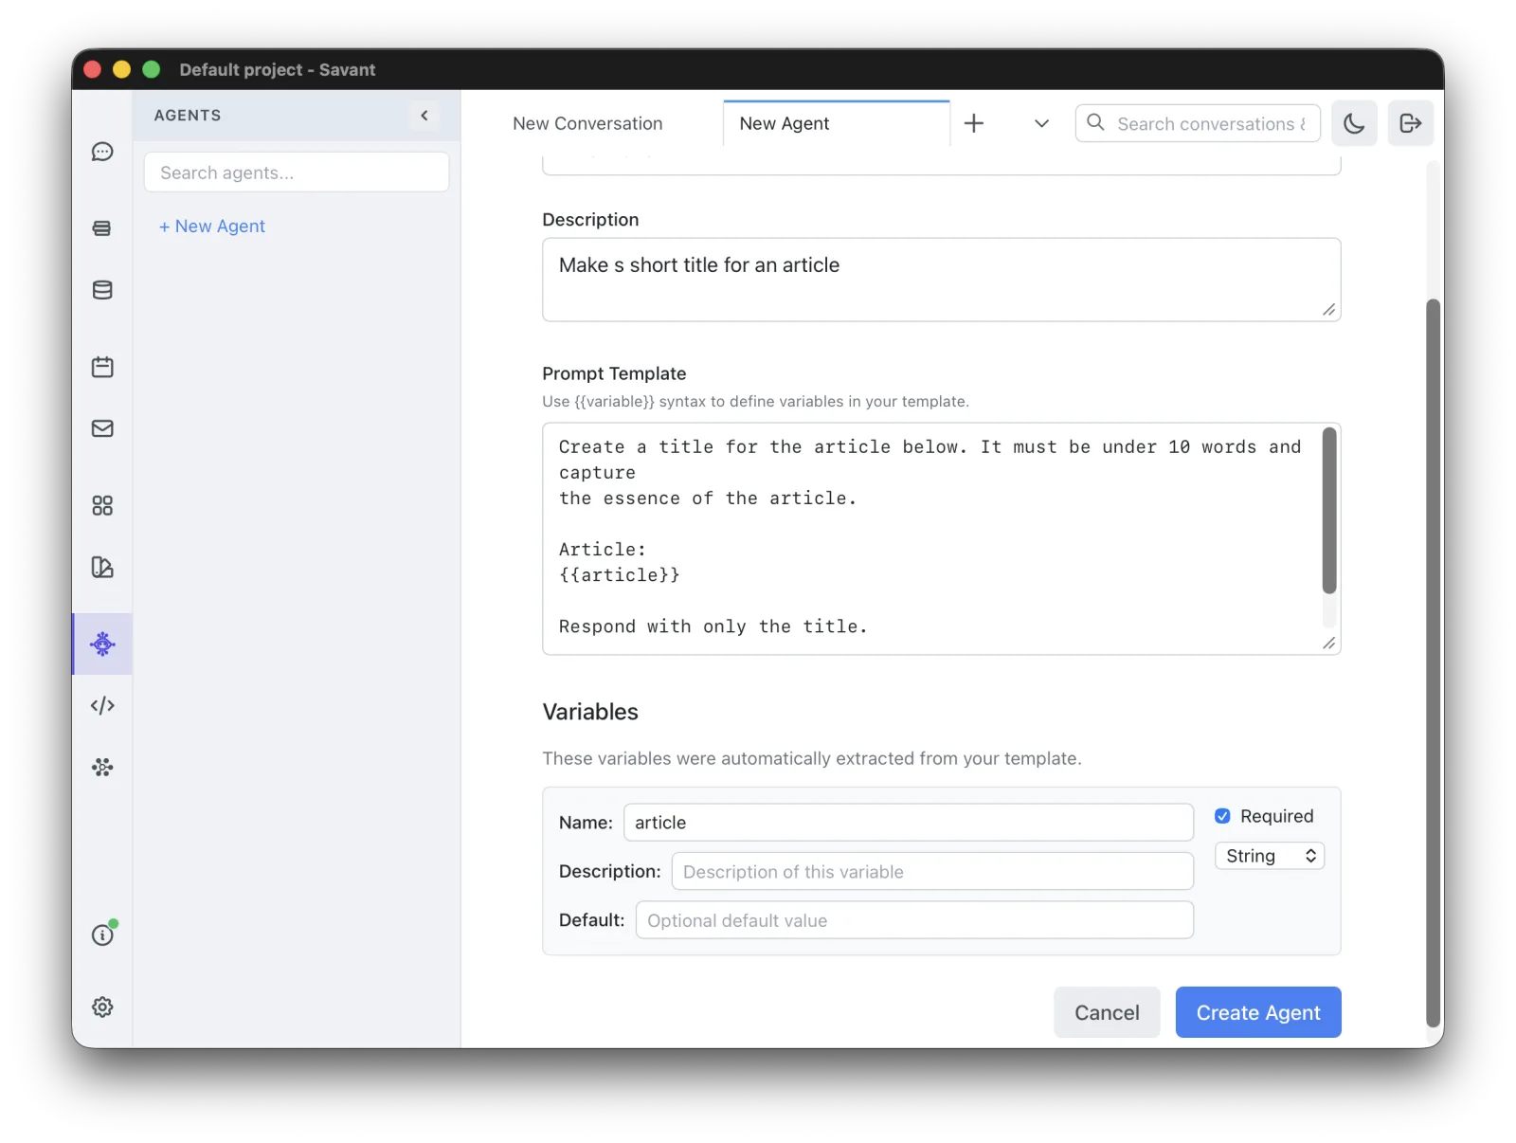1516x1143 pixels.
Task: Click the Variables section heading
Action: pos(590,712)
